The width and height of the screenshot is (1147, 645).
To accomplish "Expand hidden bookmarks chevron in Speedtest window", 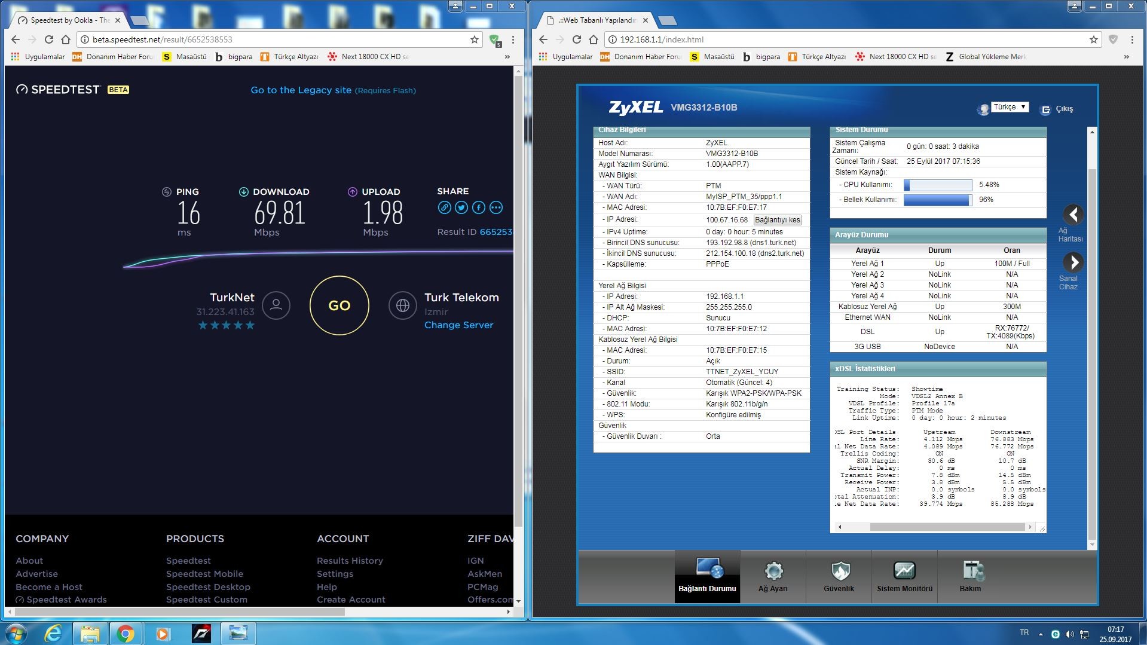I will click(x=507, y=57).
